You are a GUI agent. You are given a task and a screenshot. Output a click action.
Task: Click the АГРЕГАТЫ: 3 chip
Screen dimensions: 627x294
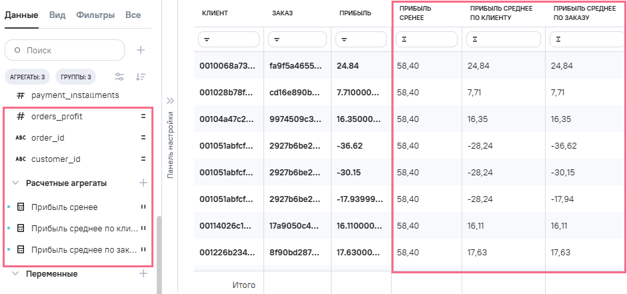27,77
